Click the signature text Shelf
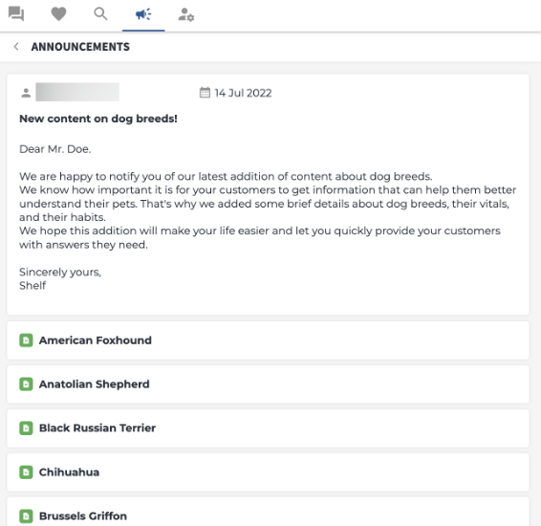Screen dimensions: 541x526 32,286
